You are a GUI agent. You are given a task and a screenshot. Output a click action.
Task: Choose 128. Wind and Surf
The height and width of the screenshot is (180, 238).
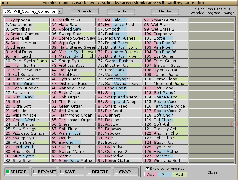click(x=166, y=161)
